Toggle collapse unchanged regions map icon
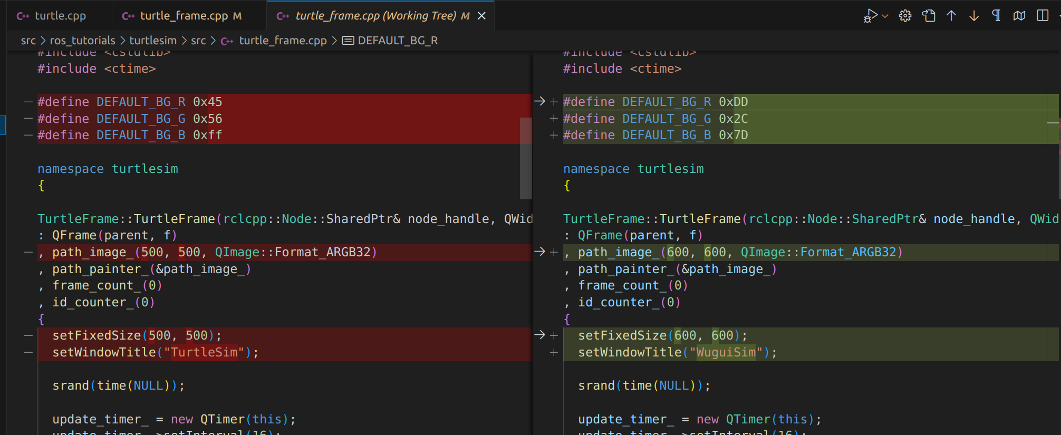 click(1019, 16)
